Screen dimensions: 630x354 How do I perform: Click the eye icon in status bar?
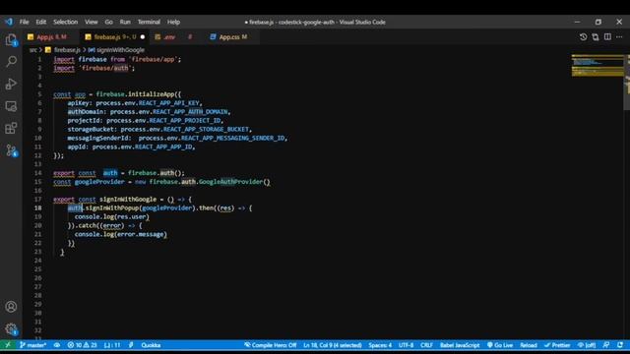coord(57,345)
